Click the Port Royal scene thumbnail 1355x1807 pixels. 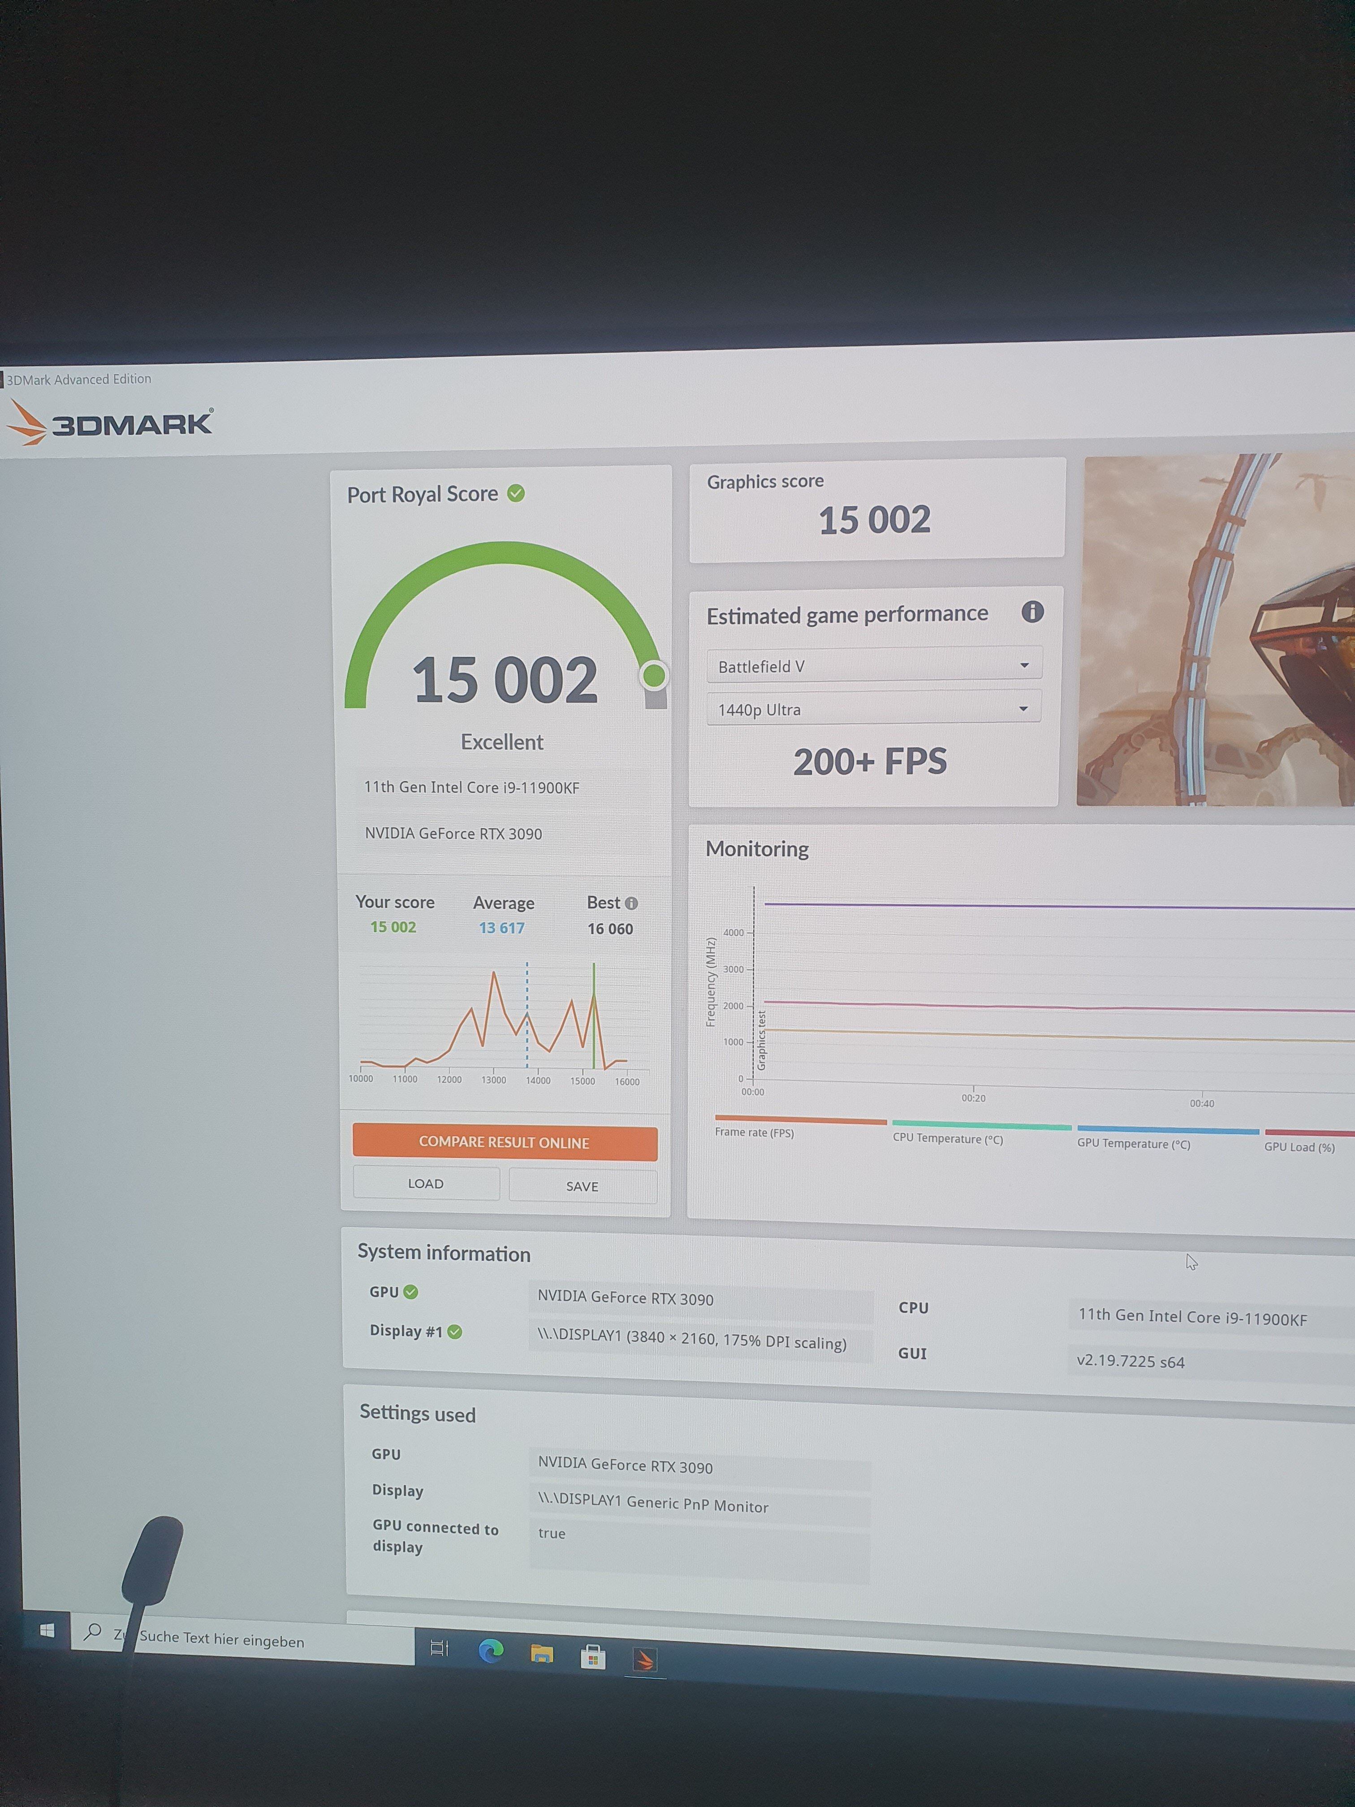[x=1217, y=629]
